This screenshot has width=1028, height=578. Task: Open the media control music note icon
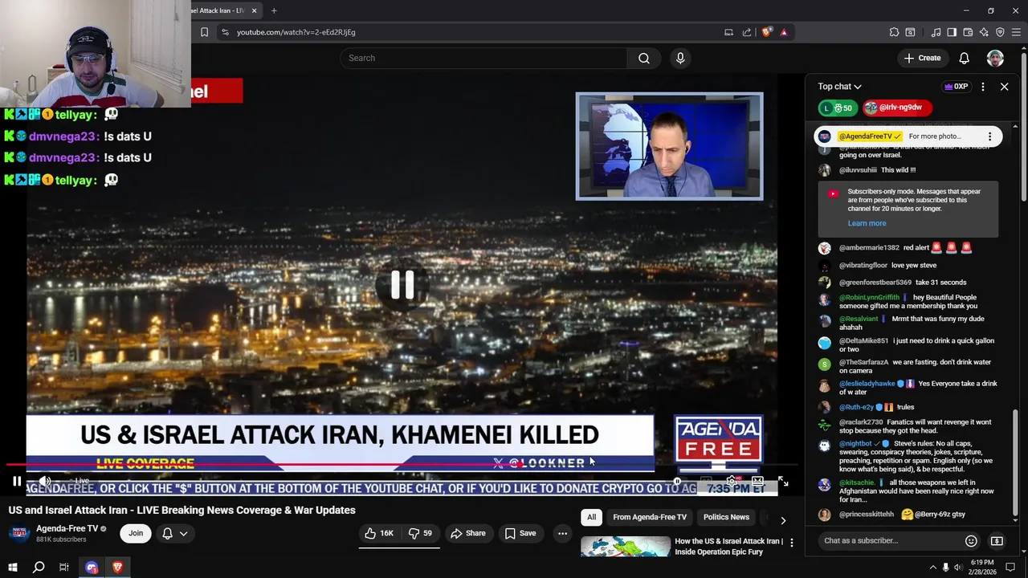(936, 32)
